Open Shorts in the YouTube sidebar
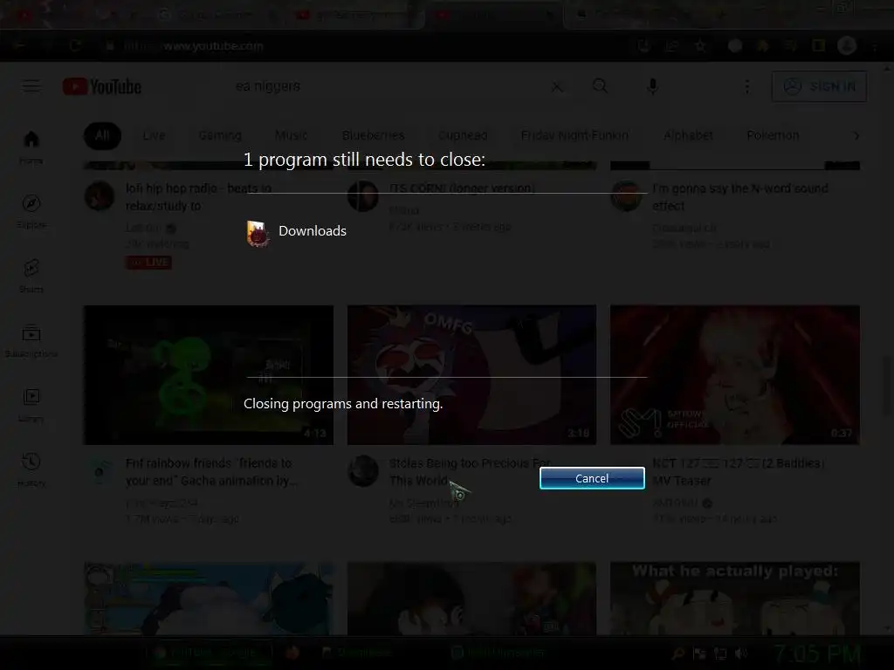 coord(31,276)
